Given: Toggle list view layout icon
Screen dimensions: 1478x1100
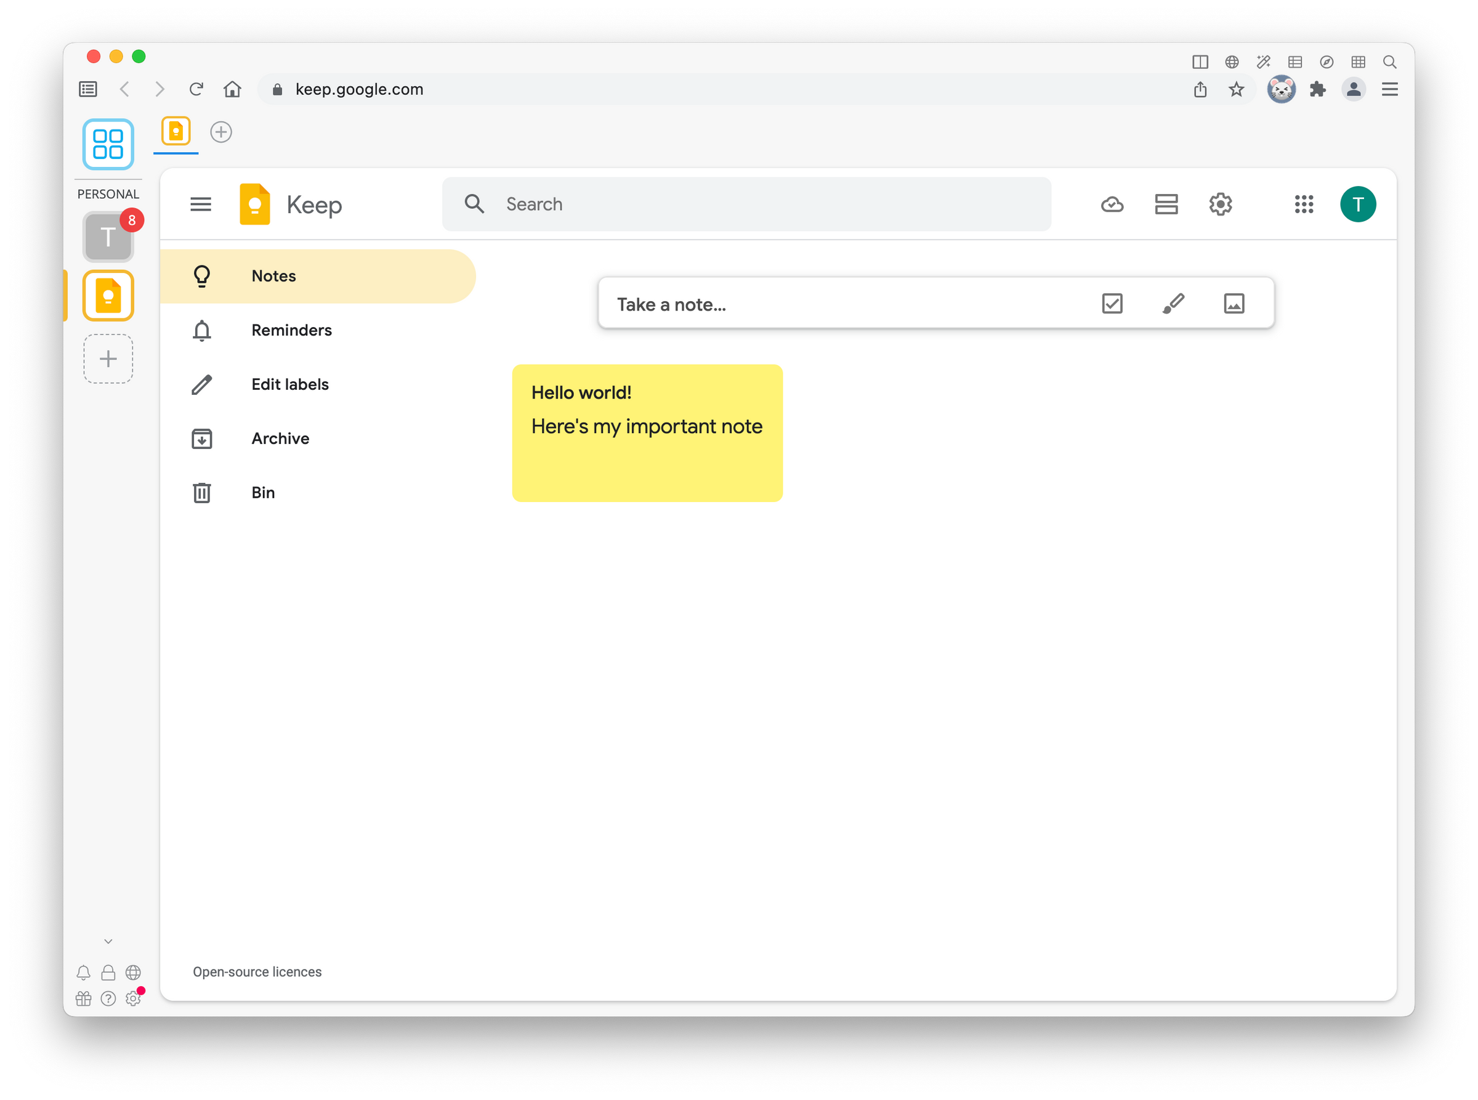Looking at the screenshot, I should coord(1166,204).
